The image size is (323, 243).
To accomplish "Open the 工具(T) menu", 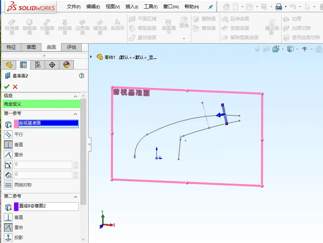I will [x=151, y=6].
